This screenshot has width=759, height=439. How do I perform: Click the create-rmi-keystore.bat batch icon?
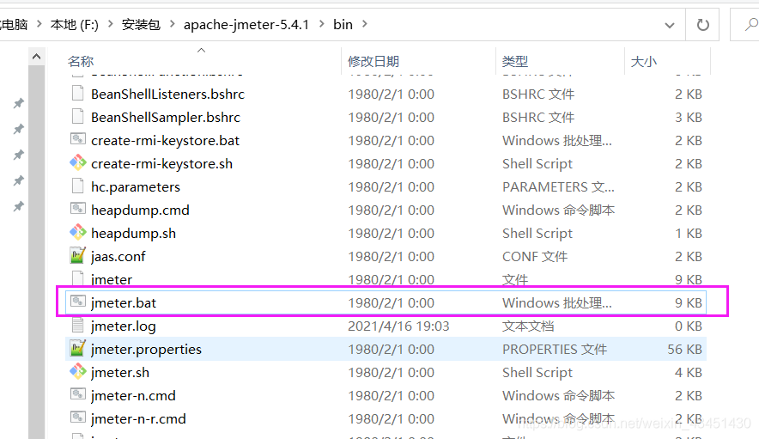pos(78,139)
